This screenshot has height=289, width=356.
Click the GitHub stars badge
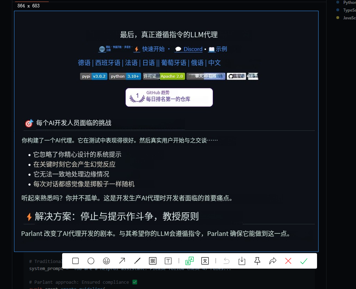(243, 76)
